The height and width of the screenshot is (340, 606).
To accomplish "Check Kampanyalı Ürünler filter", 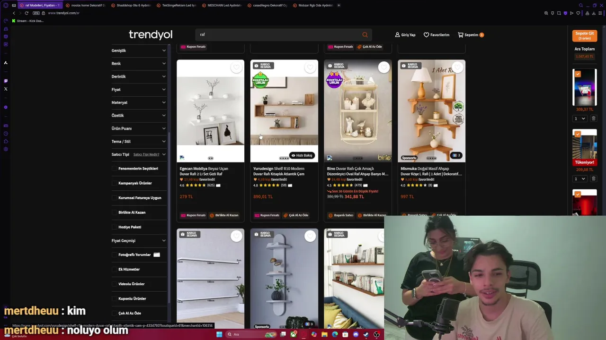I will (x=114, y=183).
